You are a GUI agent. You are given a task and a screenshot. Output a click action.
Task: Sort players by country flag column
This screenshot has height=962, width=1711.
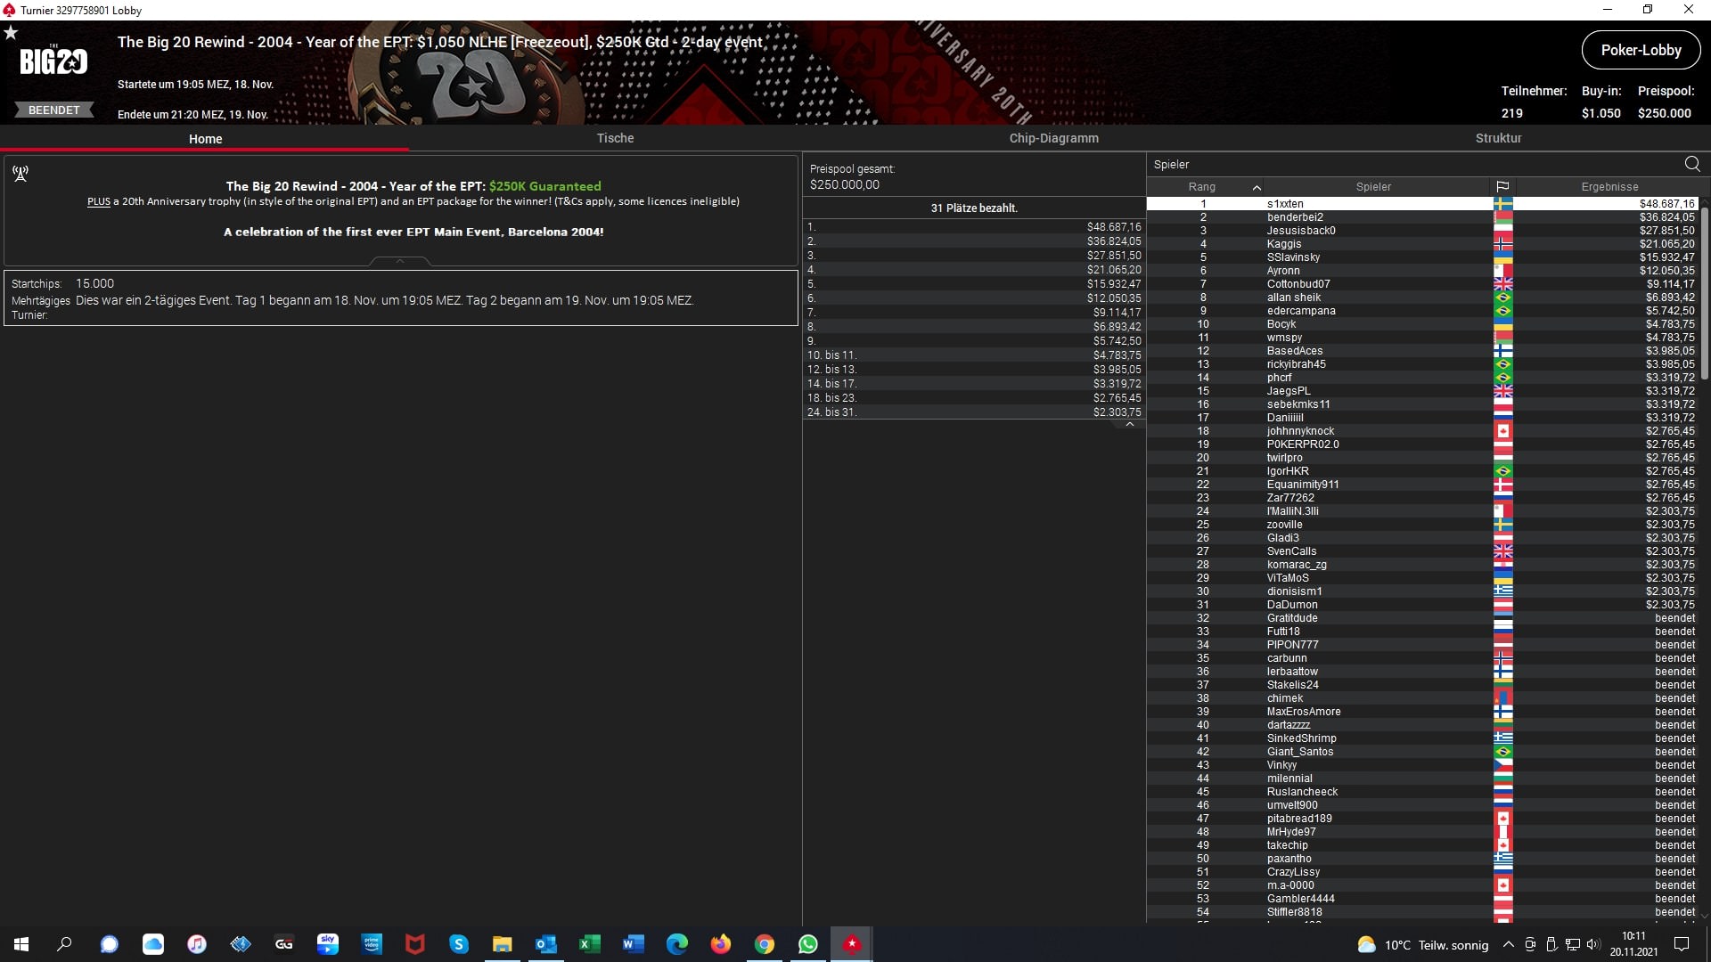1502,187
